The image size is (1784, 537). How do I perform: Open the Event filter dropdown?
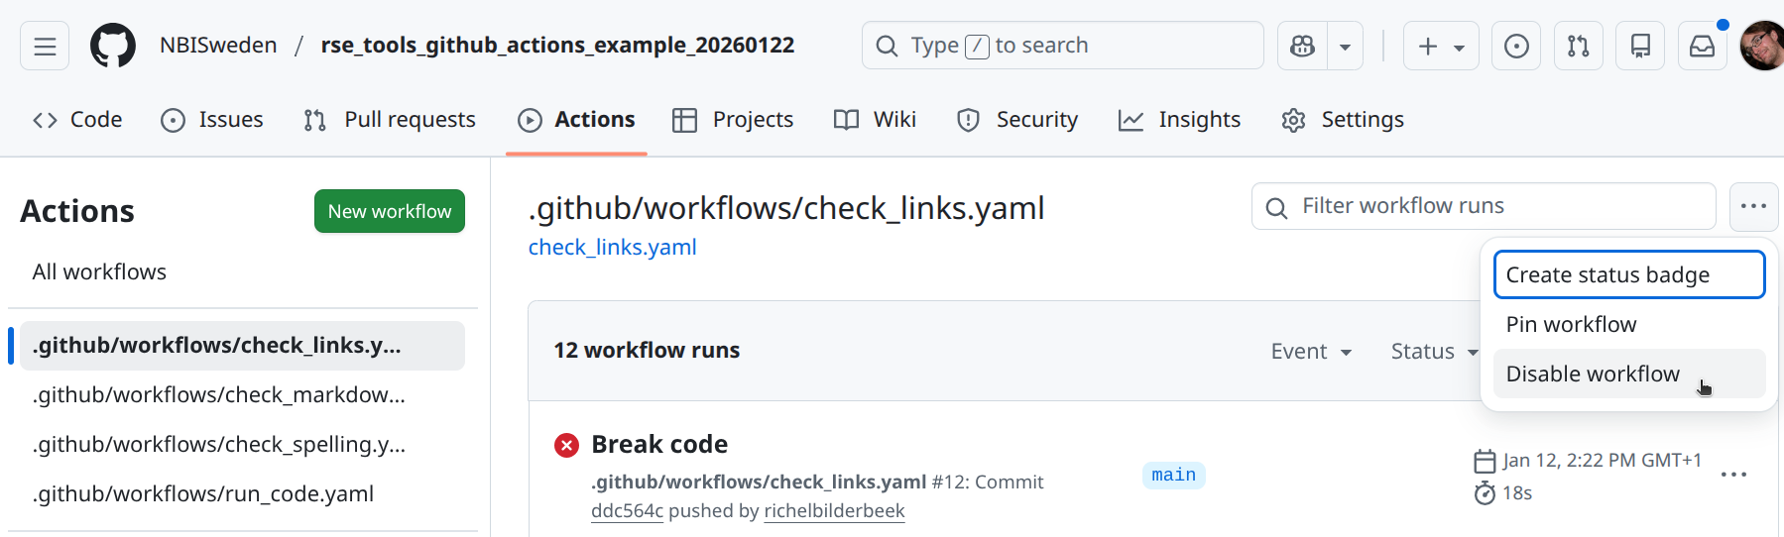1311,351
